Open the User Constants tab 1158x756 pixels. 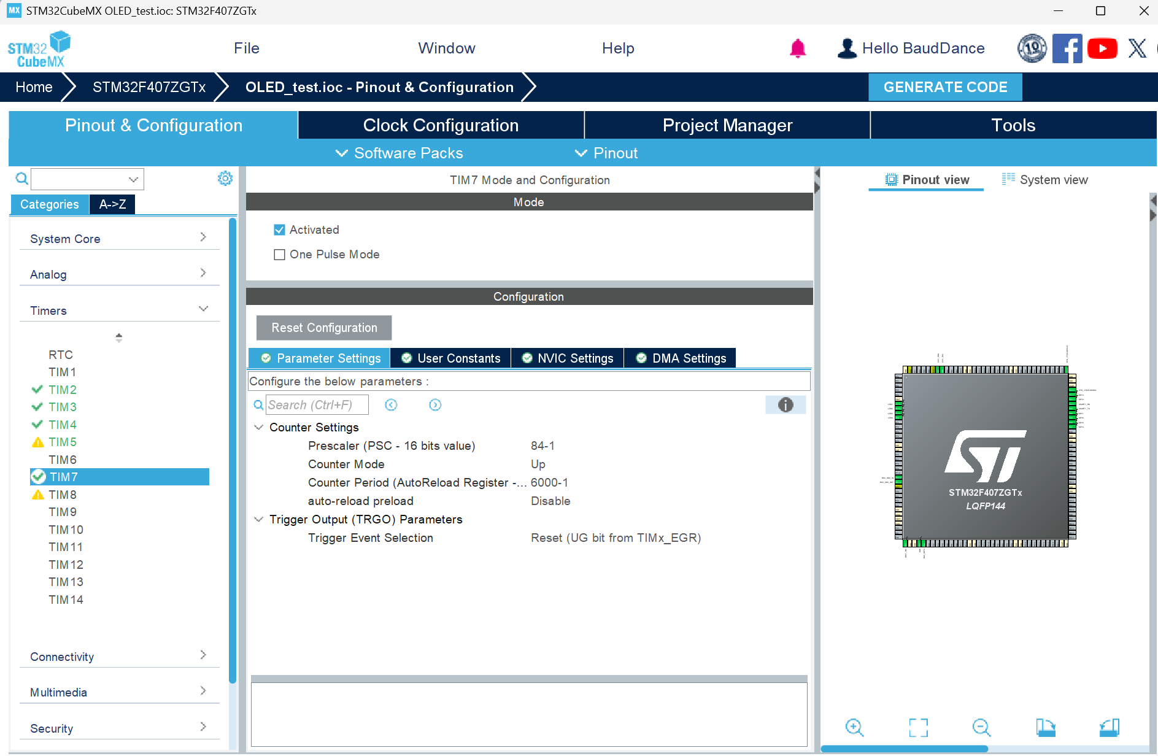click(x=450, y=358)
